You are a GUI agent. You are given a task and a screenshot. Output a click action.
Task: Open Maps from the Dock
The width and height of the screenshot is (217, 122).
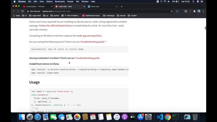[x=69, y=117]
